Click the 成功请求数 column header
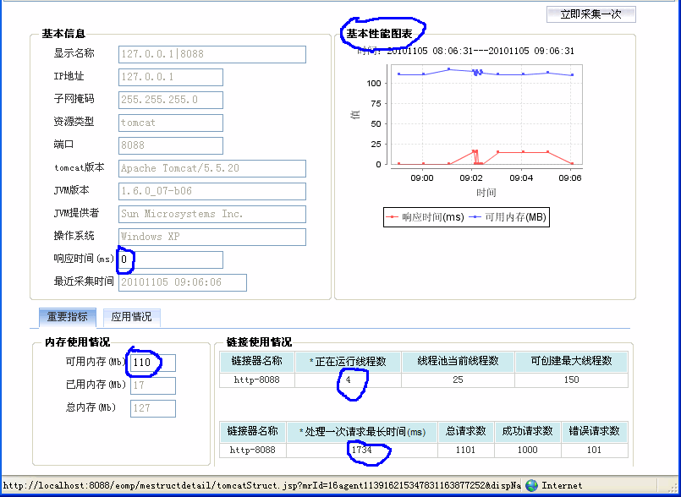The width and height of the screenshot is (681, 497). (x=527, y=431)
